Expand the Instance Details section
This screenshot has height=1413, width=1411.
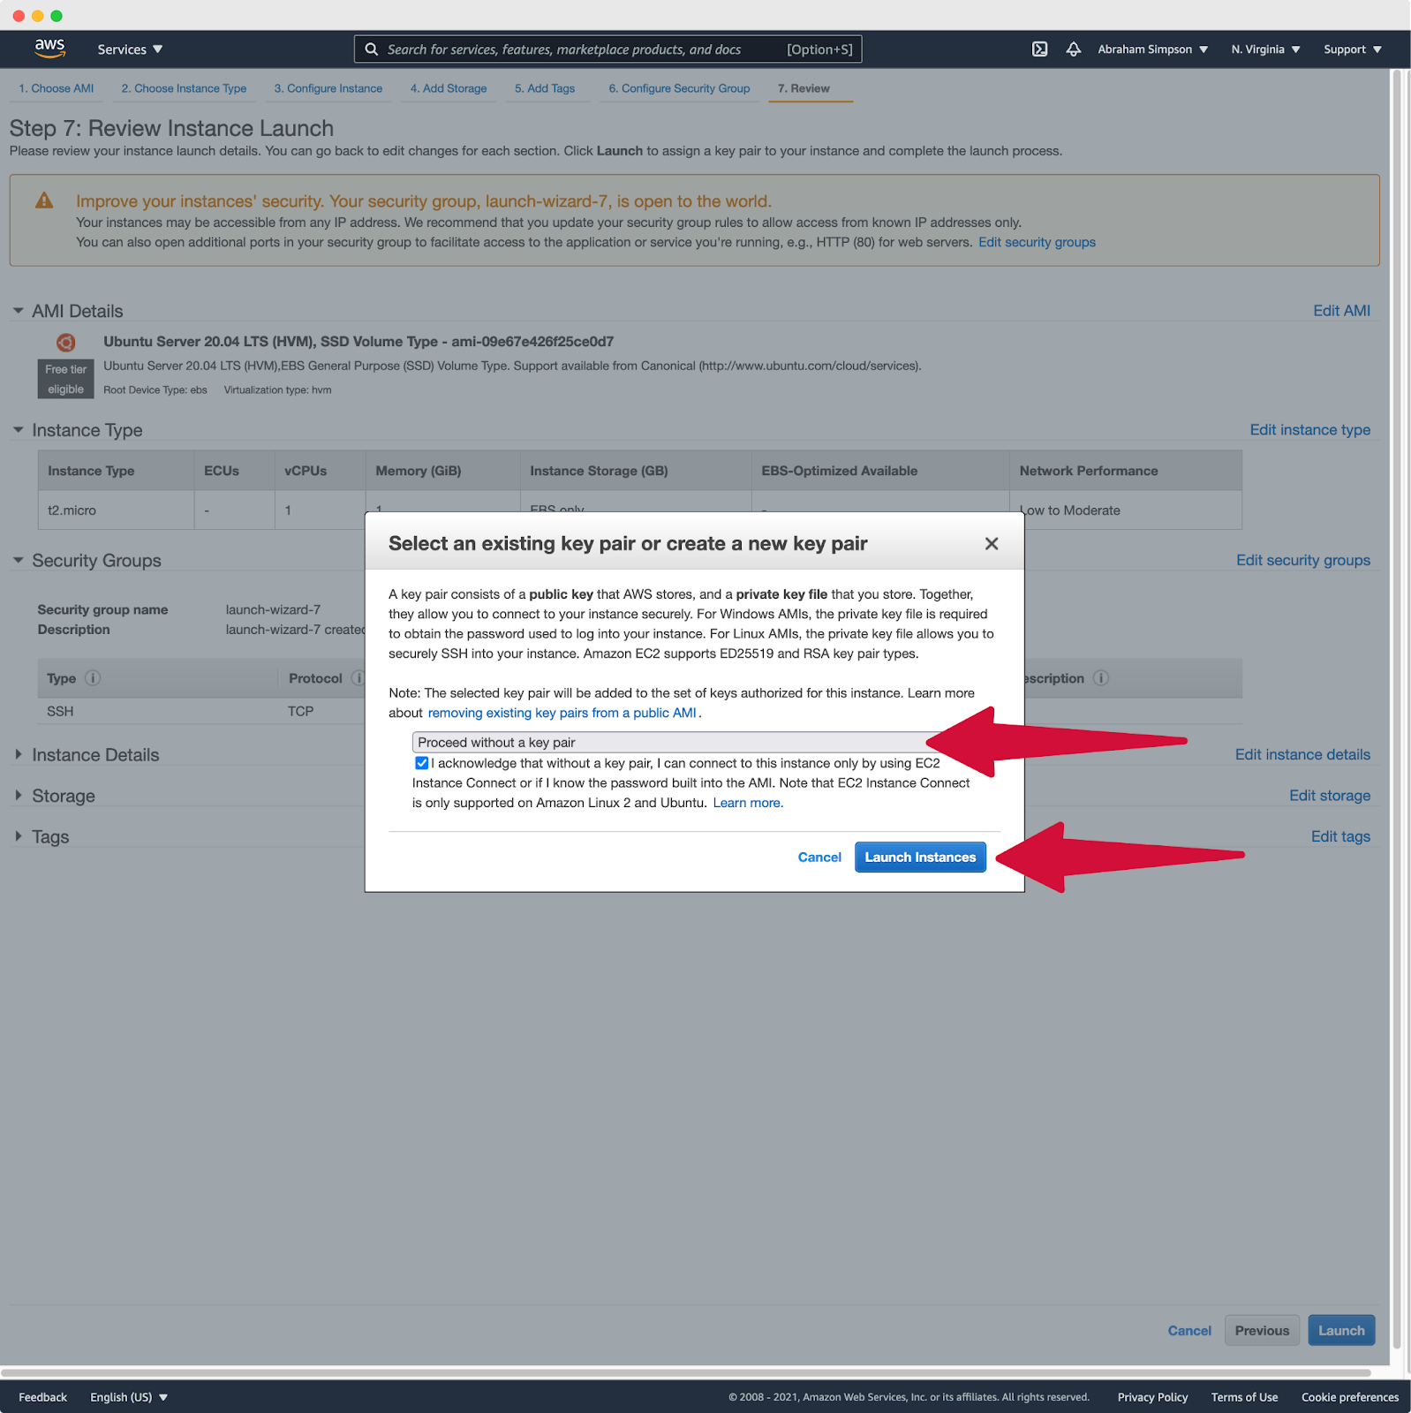click(x=19, y=755)
